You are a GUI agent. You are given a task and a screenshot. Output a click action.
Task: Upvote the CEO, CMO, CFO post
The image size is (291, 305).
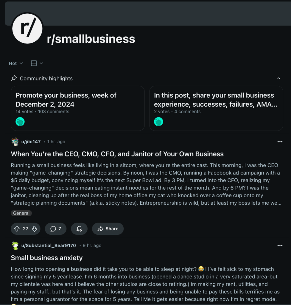coord(17,229)
